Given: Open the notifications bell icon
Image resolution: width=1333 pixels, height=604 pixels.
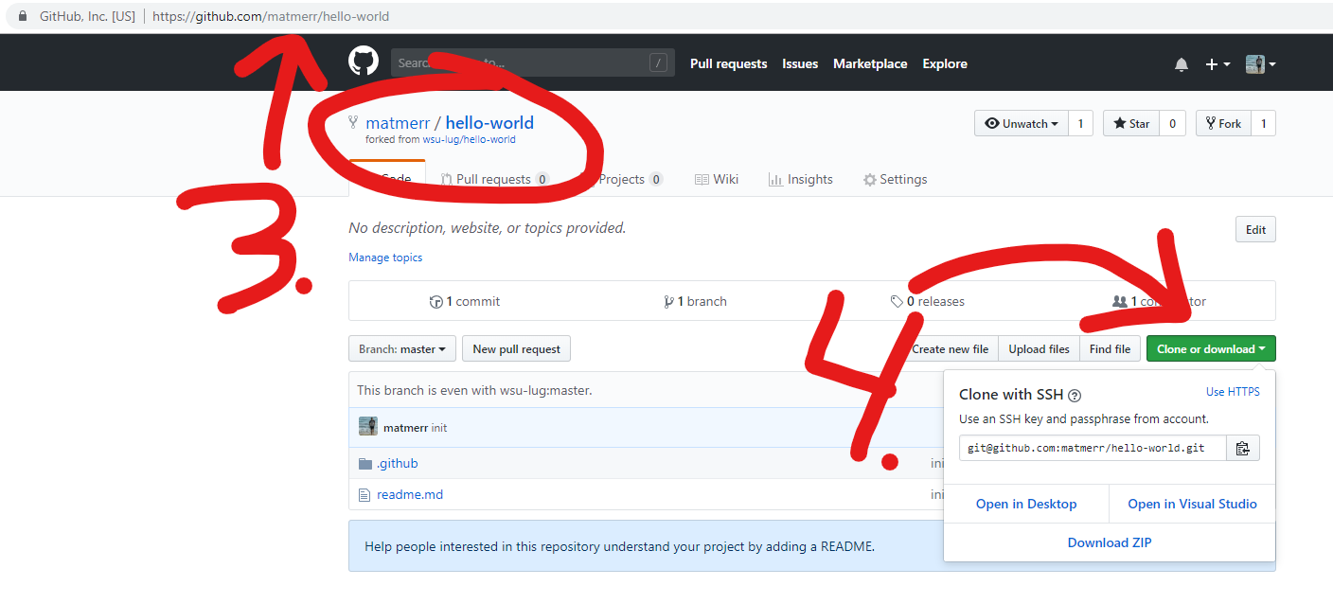Looking at the screenshot, I should pyautogui.click(x=1182, y=64).
